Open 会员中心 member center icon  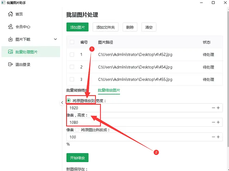(x=10, y=27)
